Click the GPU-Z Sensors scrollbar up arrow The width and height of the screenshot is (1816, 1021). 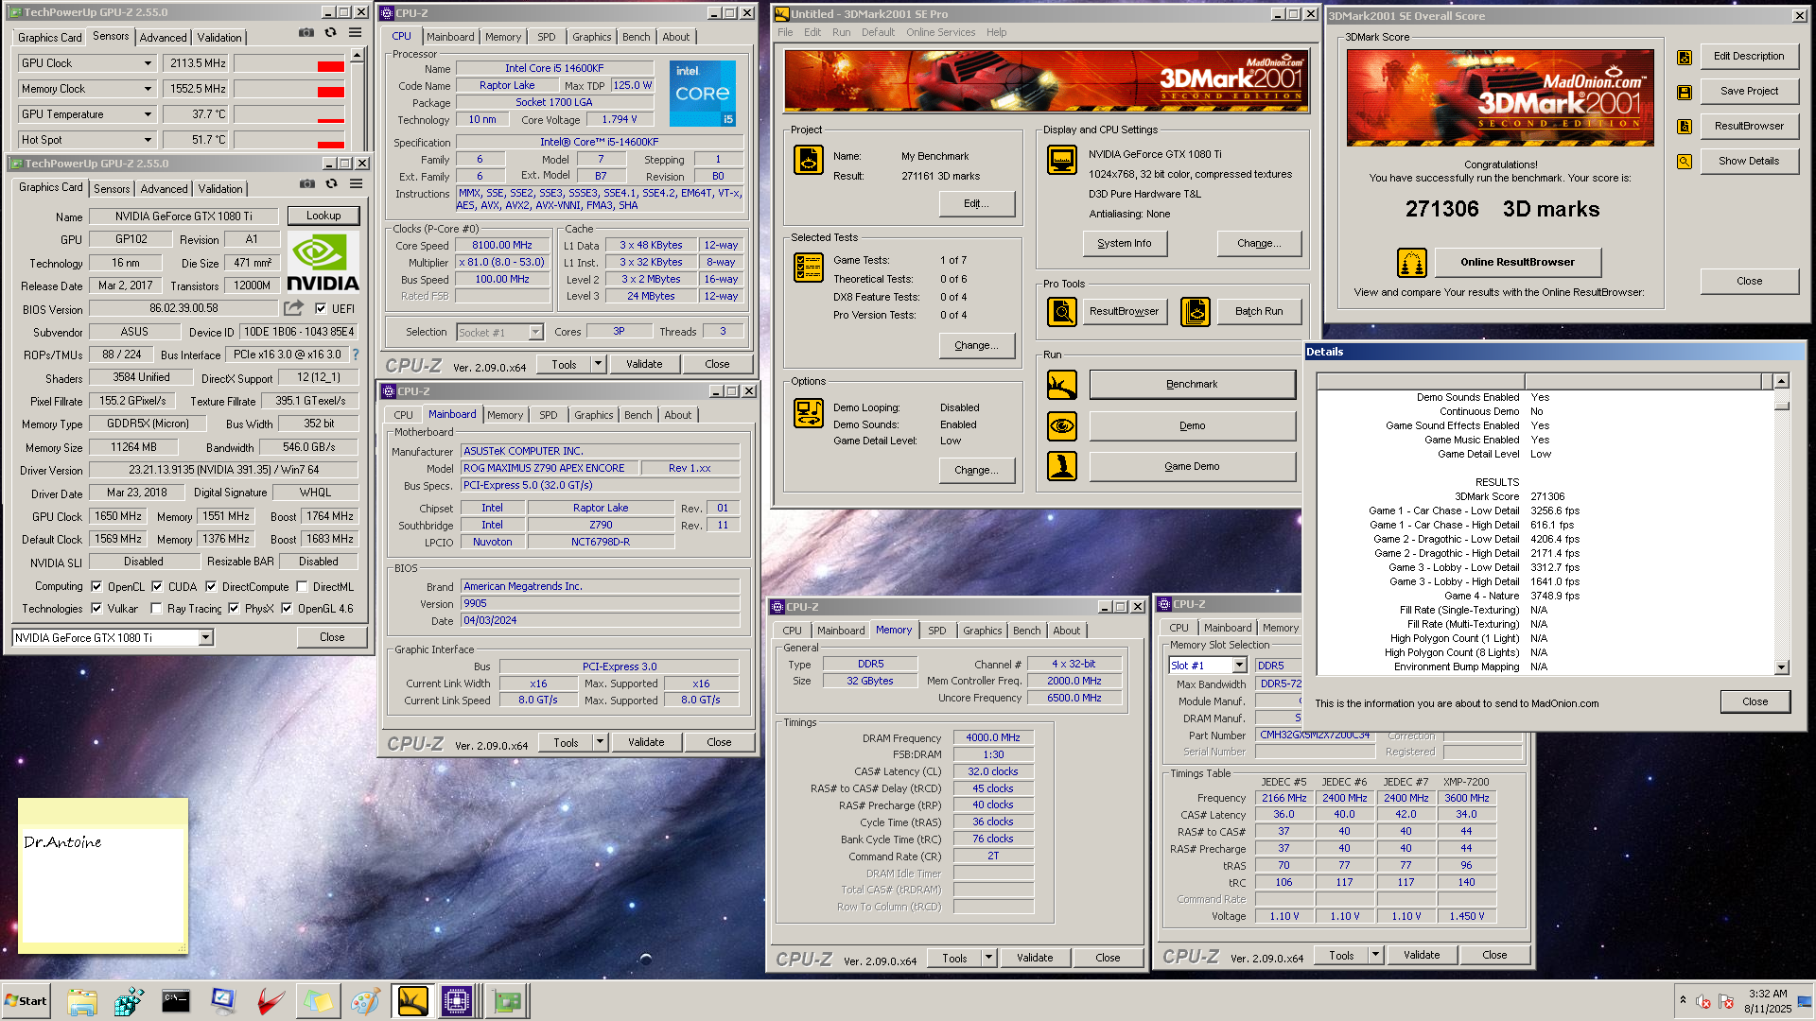pos(357,55)
